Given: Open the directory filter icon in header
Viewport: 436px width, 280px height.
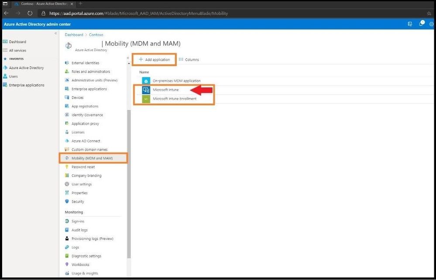Looking at the screenshot, I should coord(410,24).
